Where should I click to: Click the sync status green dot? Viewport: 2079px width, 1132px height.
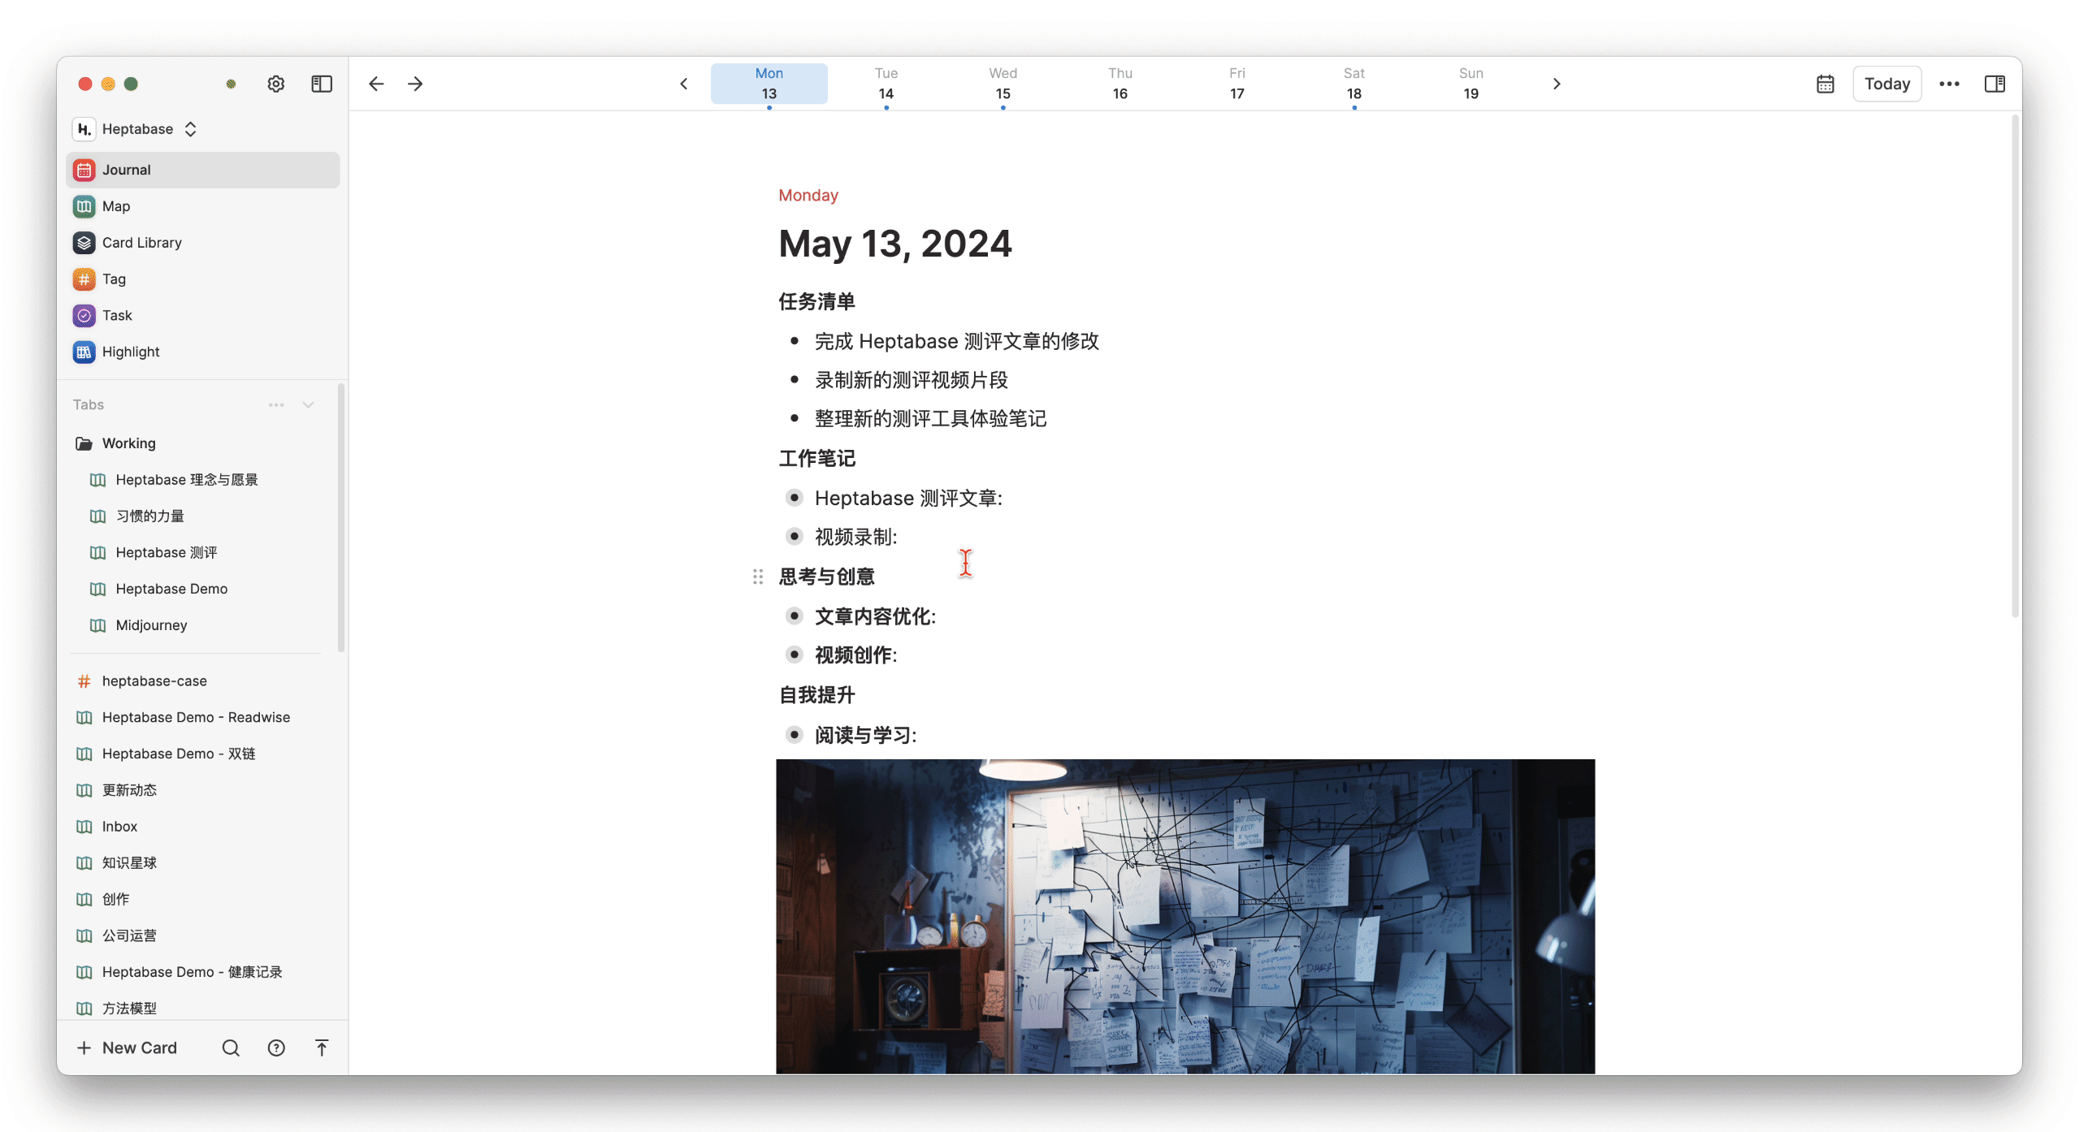[231, 84]
